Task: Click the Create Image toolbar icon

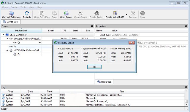Action: 80,13
